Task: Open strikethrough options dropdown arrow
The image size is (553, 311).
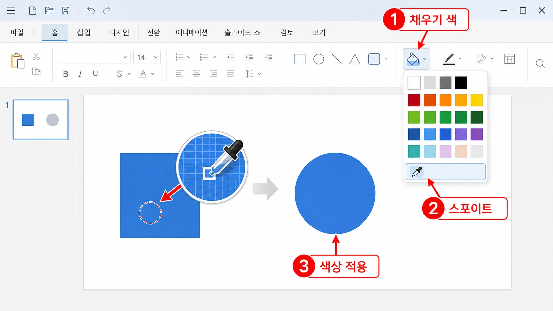Action: click(129, 74)
